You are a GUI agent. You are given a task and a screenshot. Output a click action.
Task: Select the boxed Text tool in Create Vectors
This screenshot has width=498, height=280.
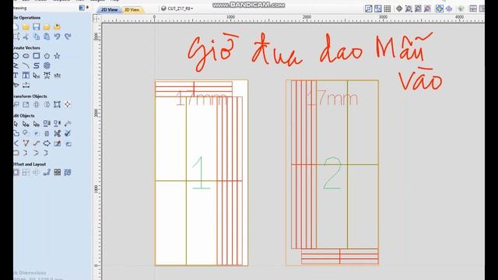point(26,75)
